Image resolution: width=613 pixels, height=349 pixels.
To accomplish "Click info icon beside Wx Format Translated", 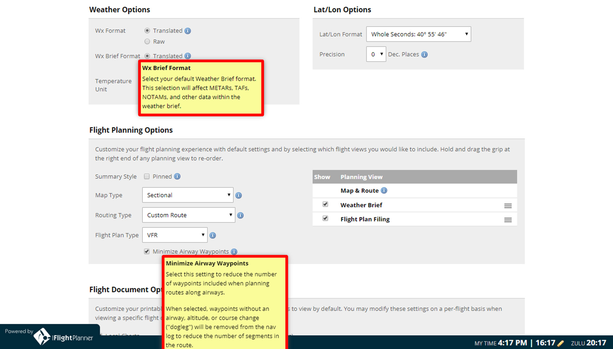I will 188,31.
